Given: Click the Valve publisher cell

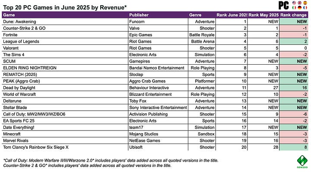Looking at the screenshot, I should point(158,28).
